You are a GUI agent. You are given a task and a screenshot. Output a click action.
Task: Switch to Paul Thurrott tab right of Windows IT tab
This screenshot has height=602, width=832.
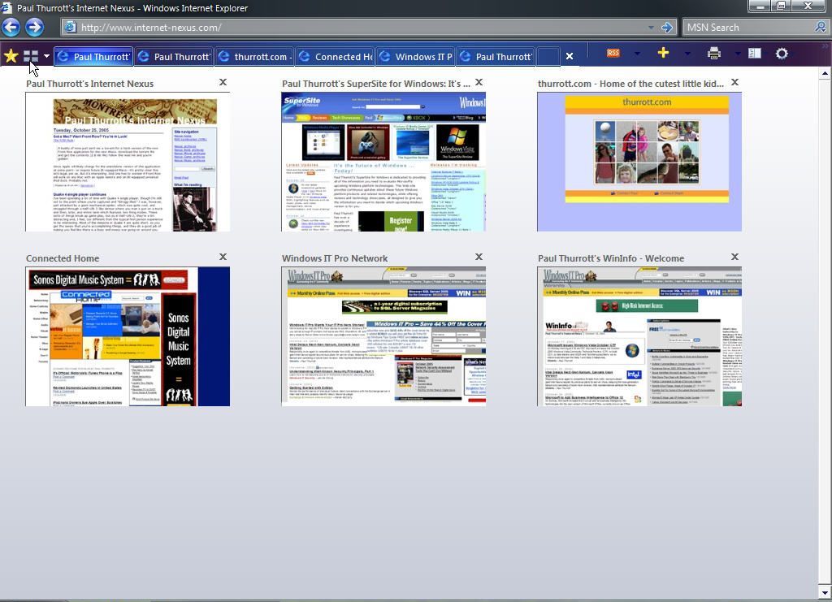tap(496, 56)
